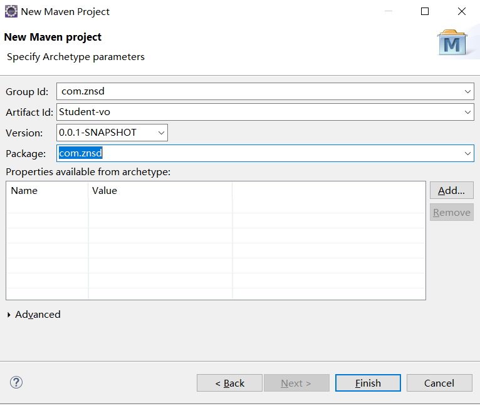Click the Add... button
The height and width of the screenshot is (406, 480).
[452, 191]
